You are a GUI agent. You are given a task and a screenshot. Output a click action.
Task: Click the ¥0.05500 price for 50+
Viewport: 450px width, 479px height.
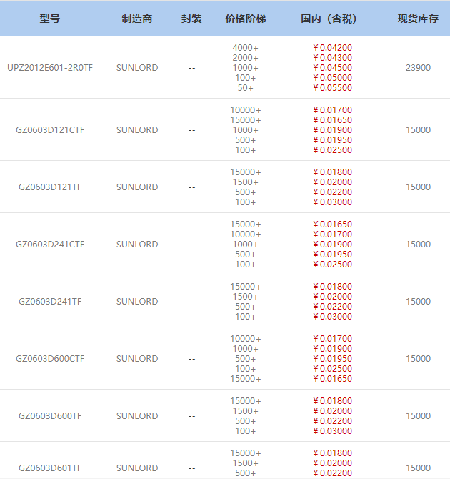click(332, 88)
